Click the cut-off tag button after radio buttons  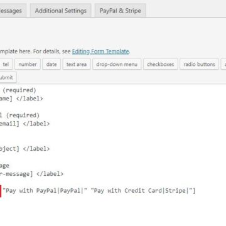(x=223, y=64)
